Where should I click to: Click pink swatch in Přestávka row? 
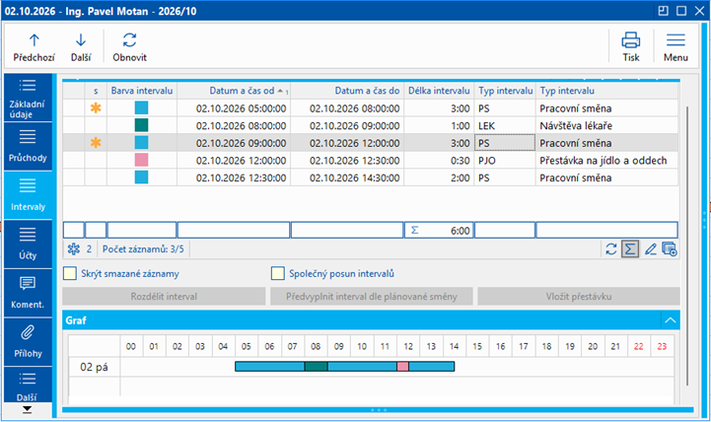point(141,160)
